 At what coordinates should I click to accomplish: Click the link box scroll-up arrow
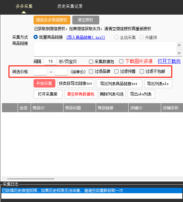click(179, 45)
